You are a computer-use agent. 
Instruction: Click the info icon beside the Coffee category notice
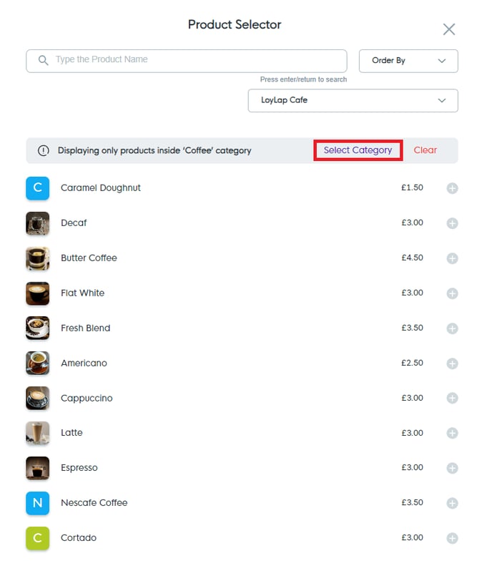(x=44, y=150)
